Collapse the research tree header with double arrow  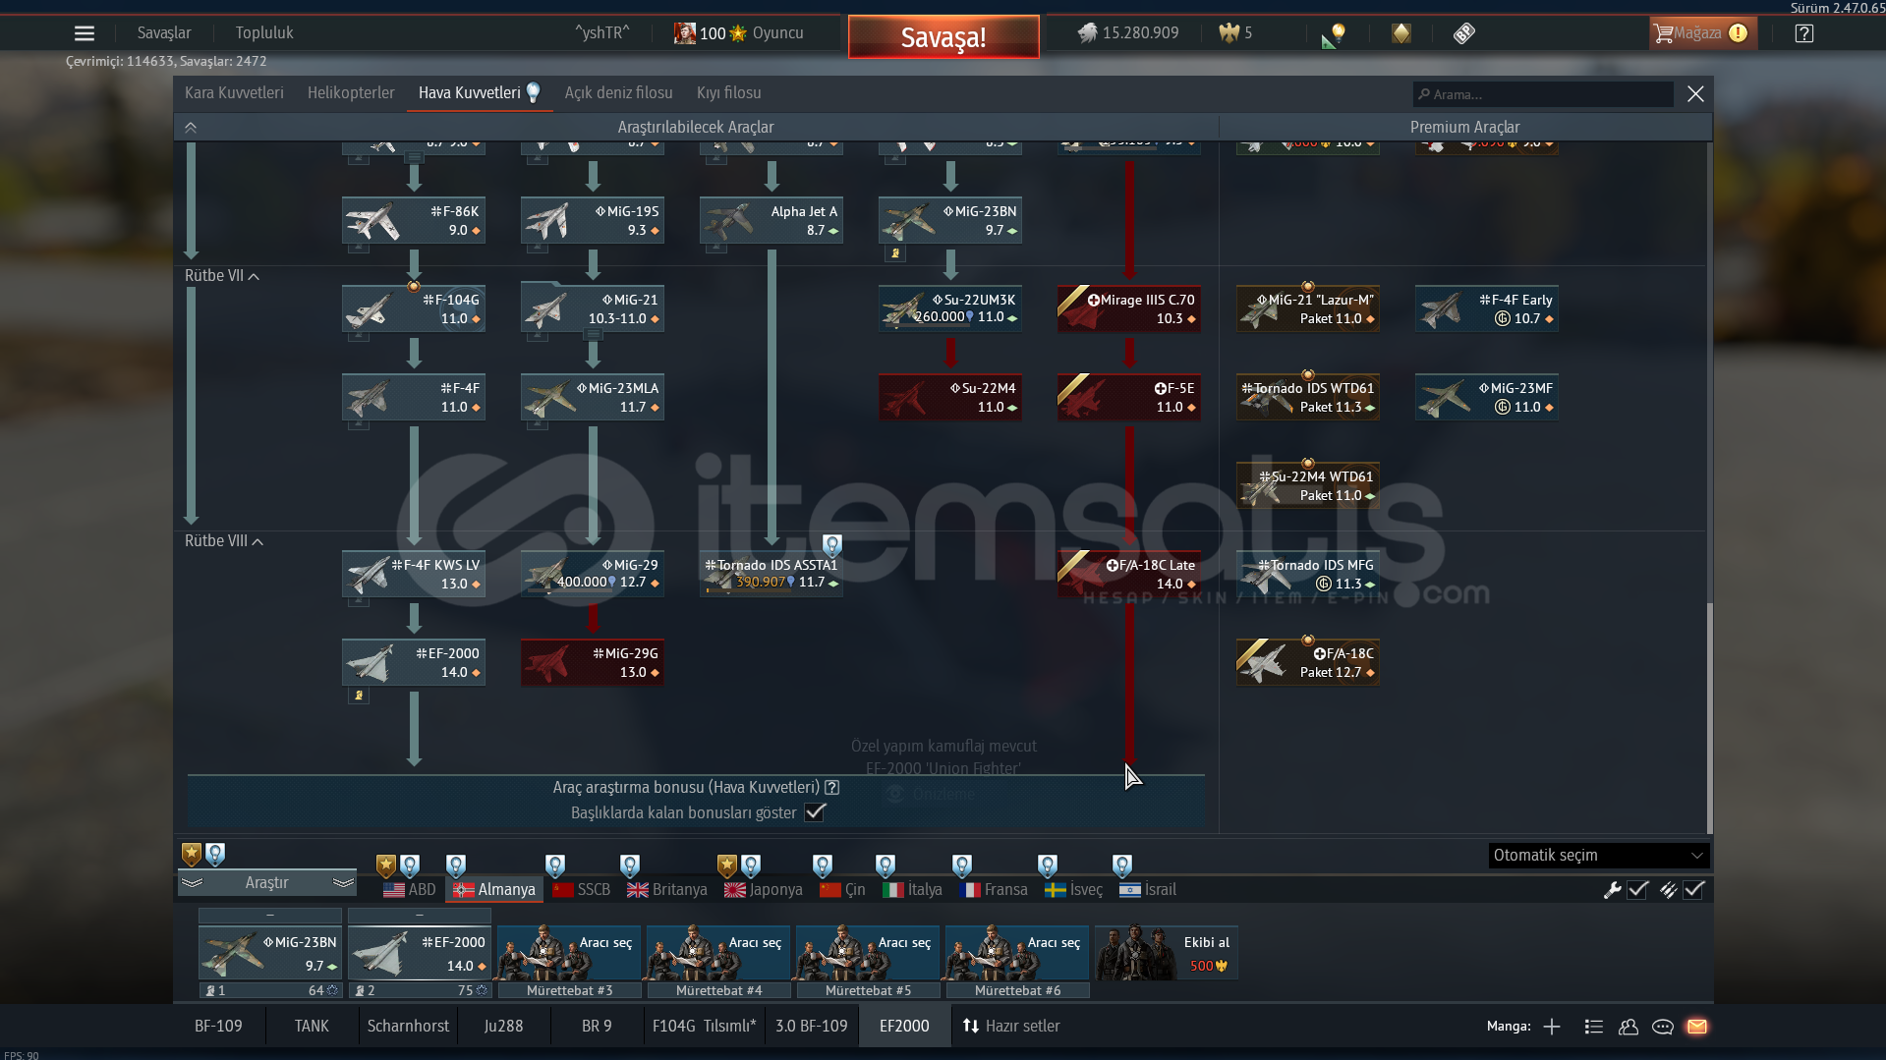pyautogui.click(x=191, y=128)
